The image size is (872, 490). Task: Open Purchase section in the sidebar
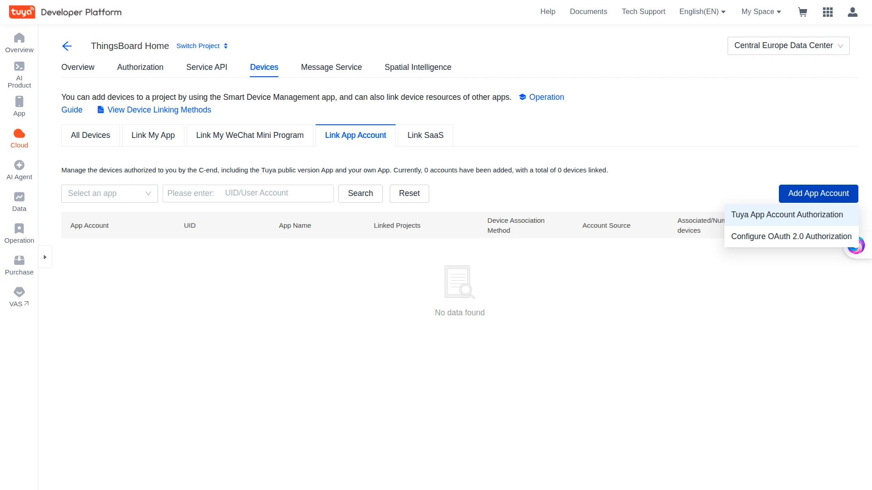click(x=19, y=265)
